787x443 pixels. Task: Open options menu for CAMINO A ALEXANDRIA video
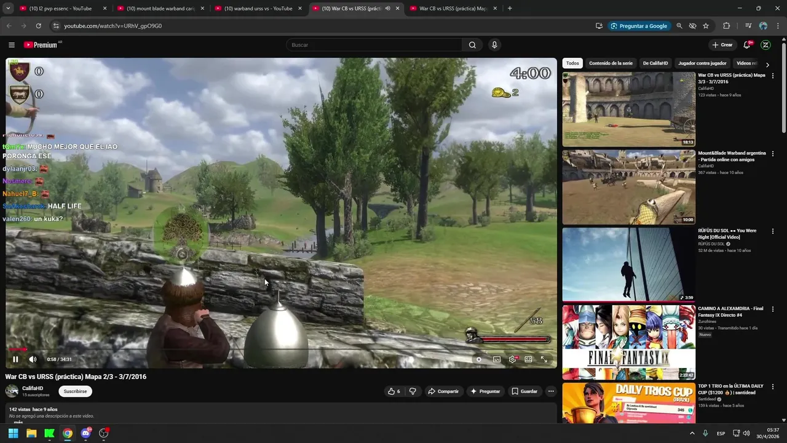pos(773,309)
